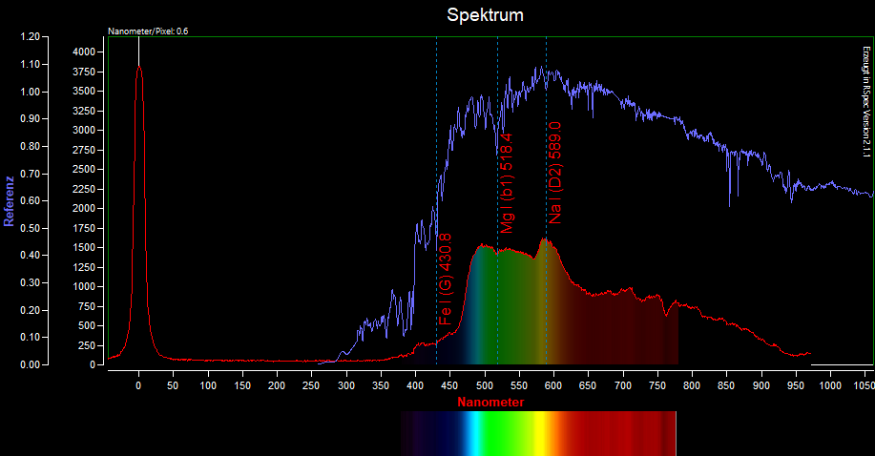Click the 1000 nanometer tick label

[x=830, y=385]
